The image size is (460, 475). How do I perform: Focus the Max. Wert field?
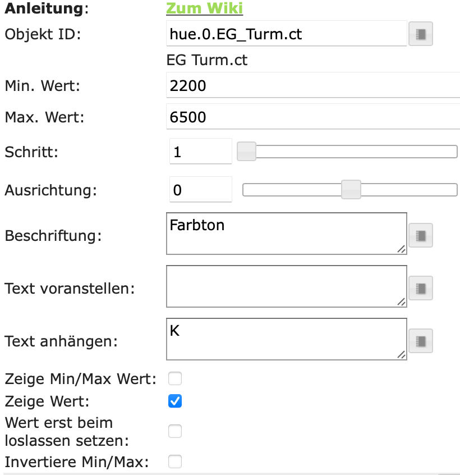coord(312,117)
